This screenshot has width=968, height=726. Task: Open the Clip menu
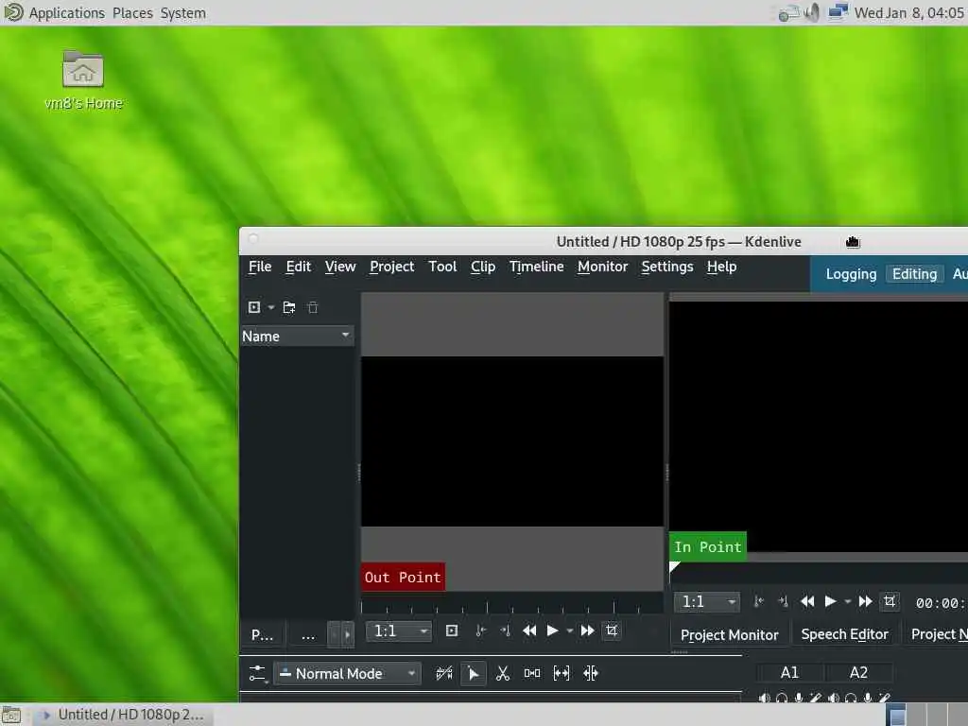click(x=483, y=267)
